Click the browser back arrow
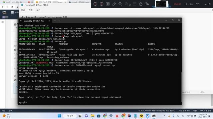 (3, 7)
